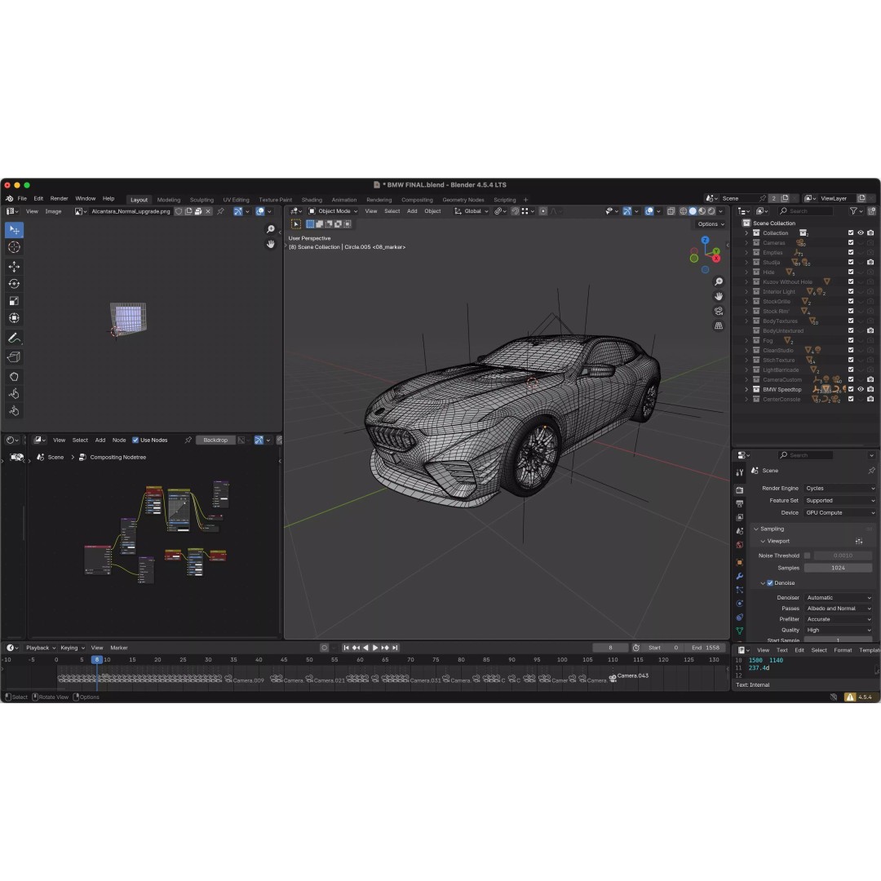Open the Global transform orientation dropdown

tap(471, 211)
